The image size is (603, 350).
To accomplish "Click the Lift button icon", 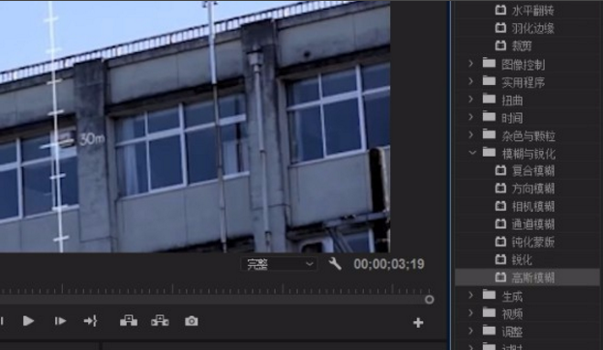I will tap(129, 321).
